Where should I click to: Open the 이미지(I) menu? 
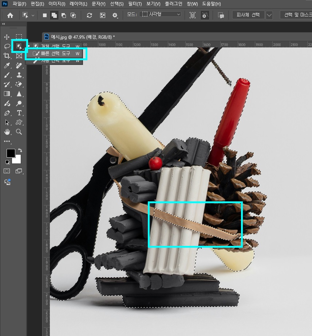coord(57,4)
